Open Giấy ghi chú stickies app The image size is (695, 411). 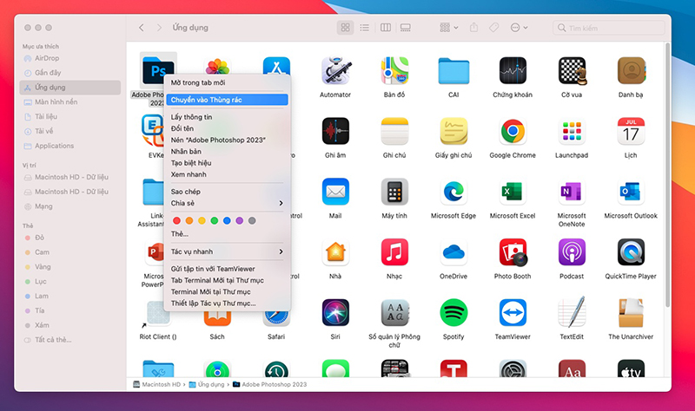tap(453, 132)
